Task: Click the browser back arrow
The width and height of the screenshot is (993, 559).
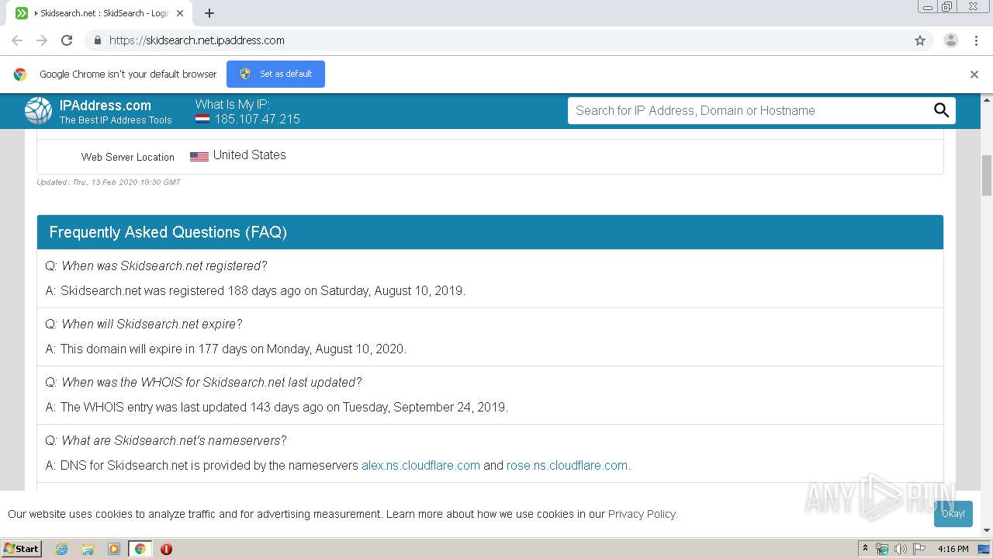Action: [x=17, y=40]
